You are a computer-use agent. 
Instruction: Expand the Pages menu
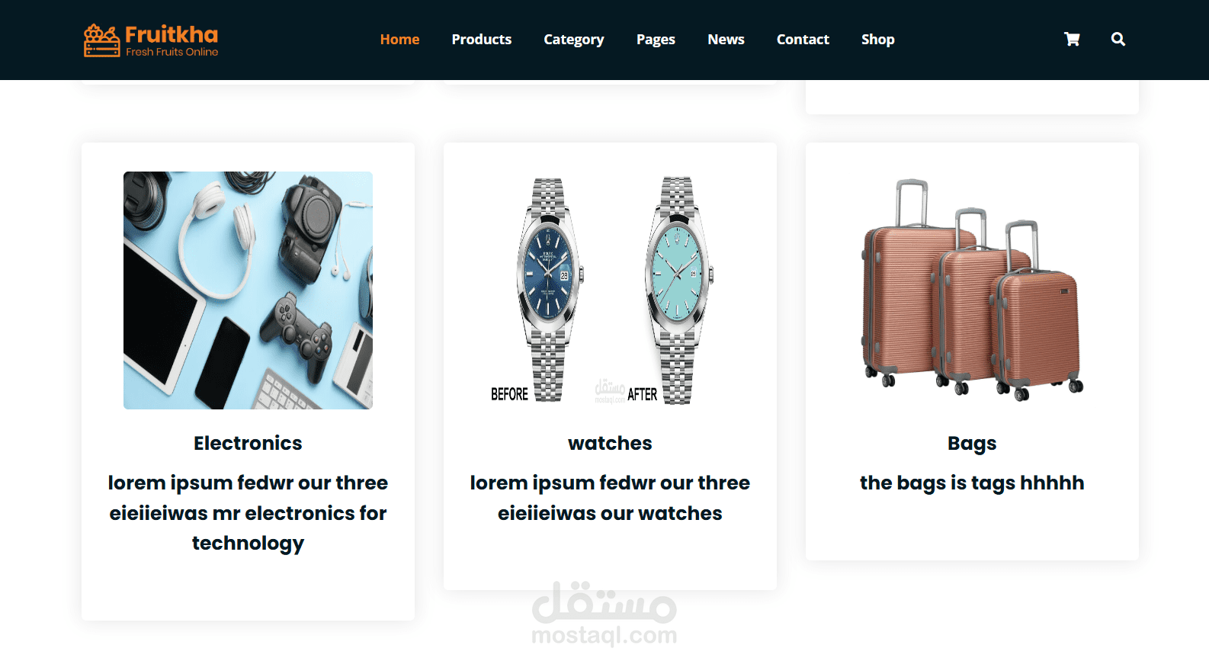click(x=656, y=40)
